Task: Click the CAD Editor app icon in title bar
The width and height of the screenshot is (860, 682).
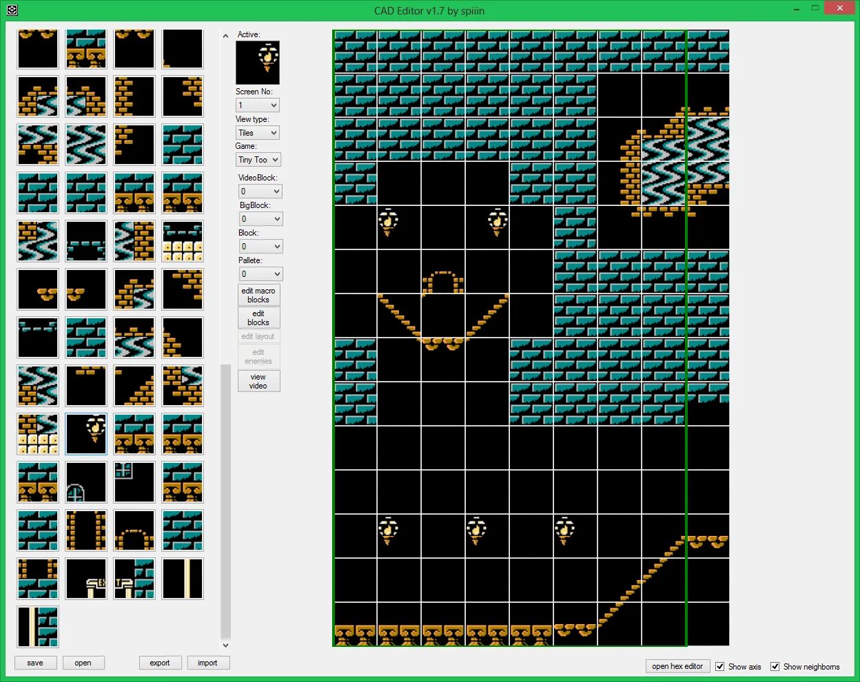Action: point(12,10)
